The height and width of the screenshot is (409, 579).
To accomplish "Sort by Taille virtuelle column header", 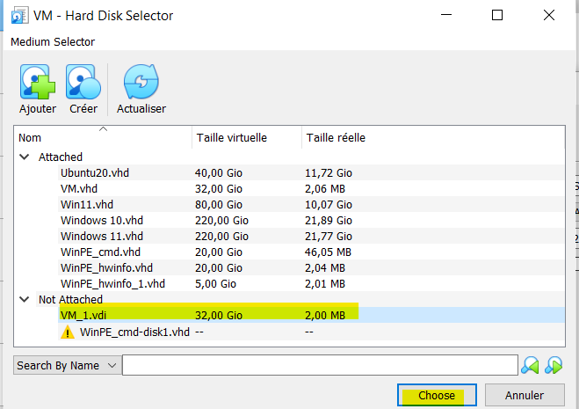I will [x=232, y=138].
